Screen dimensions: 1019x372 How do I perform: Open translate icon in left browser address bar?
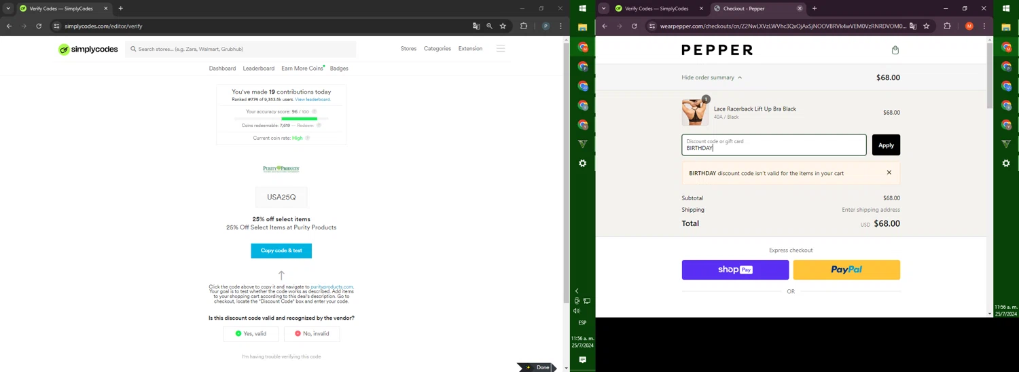coord(476,26)
